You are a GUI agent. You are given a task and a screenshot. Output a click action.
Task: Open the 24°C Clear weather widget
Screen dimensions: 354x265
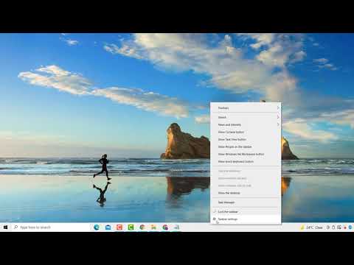pyautogui.click(x=311, y=227)
